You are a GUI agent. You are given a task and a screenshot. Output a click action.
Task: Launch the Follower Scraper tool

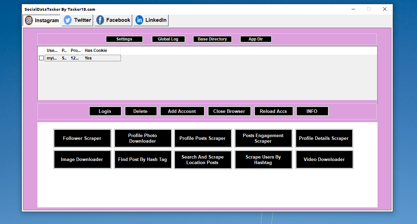(x=82, y=138)
